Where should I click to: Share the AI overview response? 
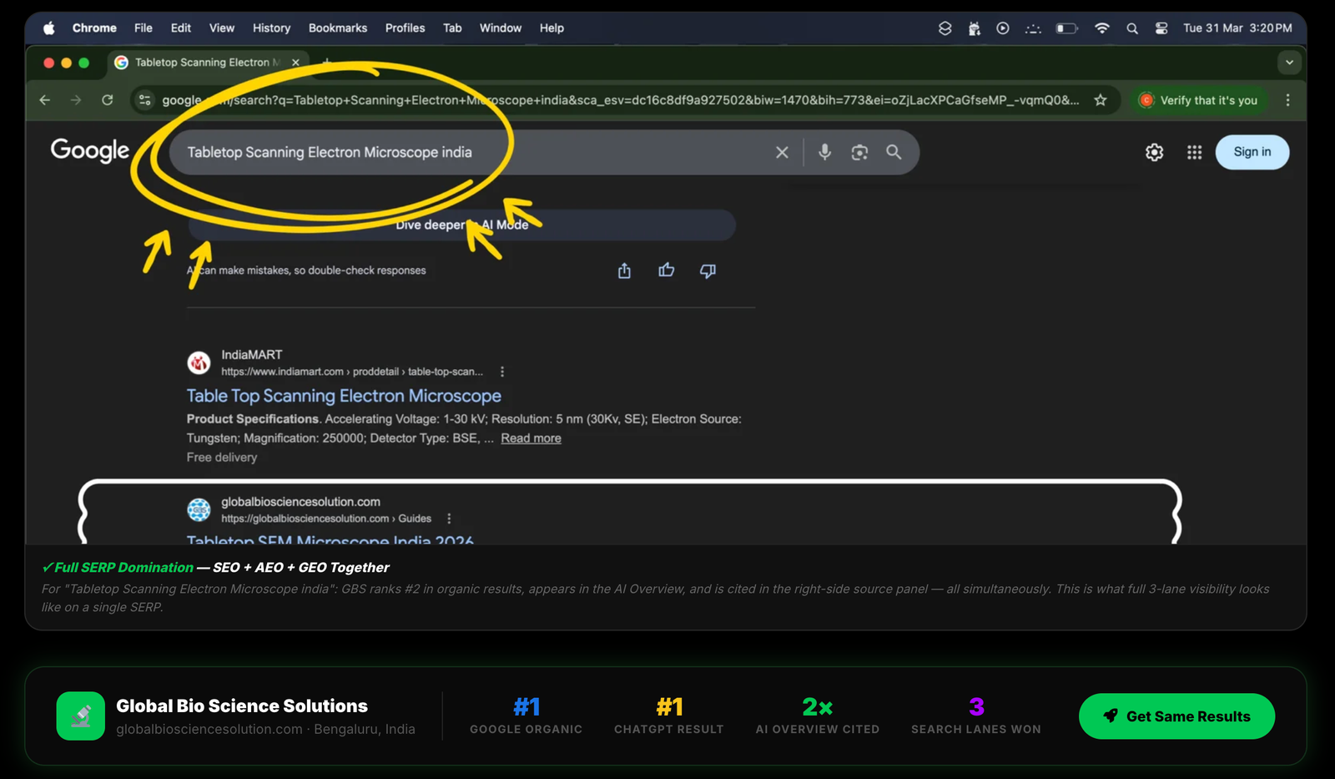(x=624, y=271)
